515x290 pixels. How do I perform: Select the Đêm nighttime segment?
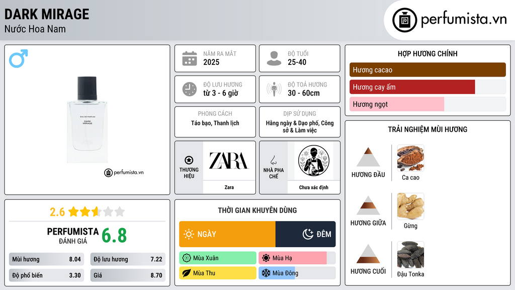305,234
